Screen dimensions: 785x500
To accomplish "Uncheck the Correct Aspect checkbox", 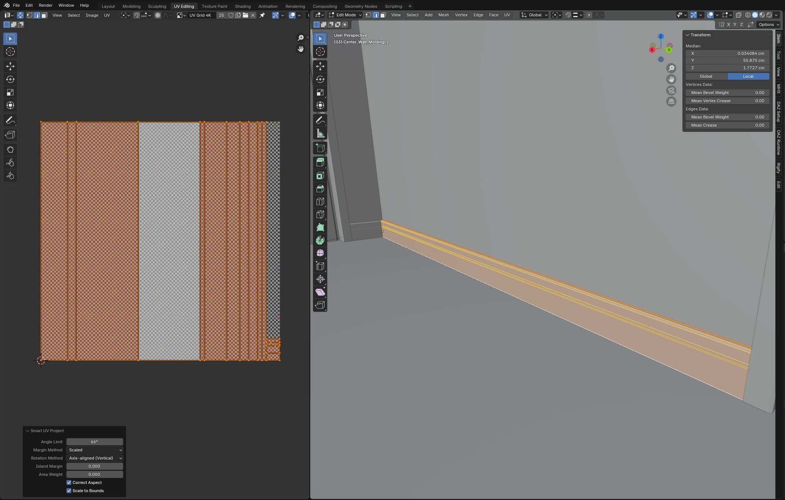I will [69, 482].
